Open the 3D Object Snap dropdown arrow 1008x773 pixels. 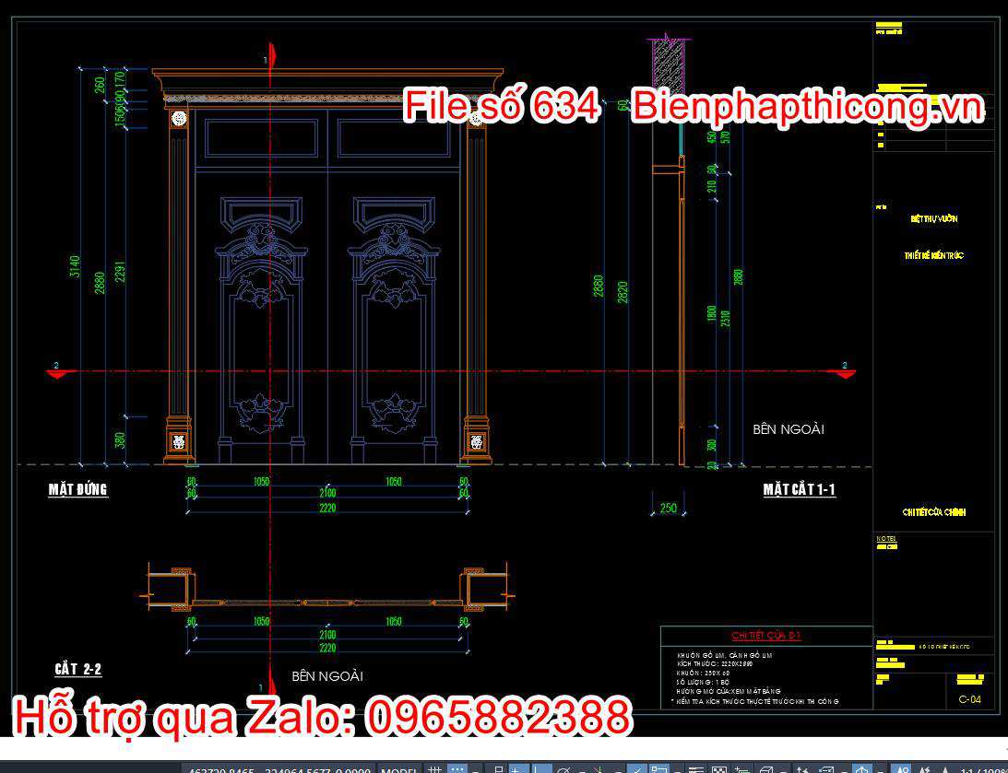pos(783,770)
